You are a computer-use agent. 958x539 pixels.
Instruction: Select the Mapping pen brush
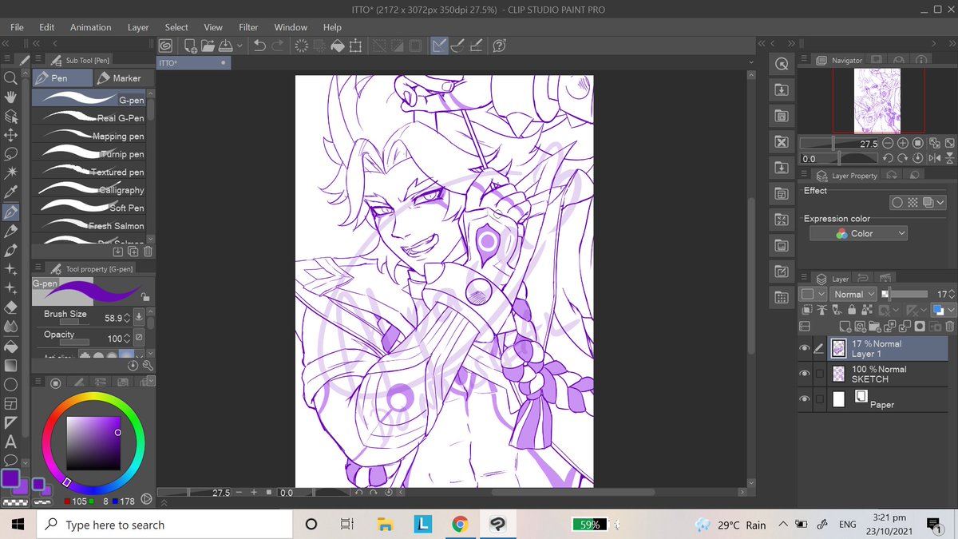[x=89, y=137]
